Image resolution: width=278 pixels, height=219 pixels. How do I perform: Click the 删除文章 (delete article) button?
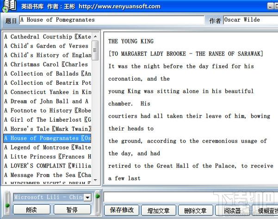[195, 210]
